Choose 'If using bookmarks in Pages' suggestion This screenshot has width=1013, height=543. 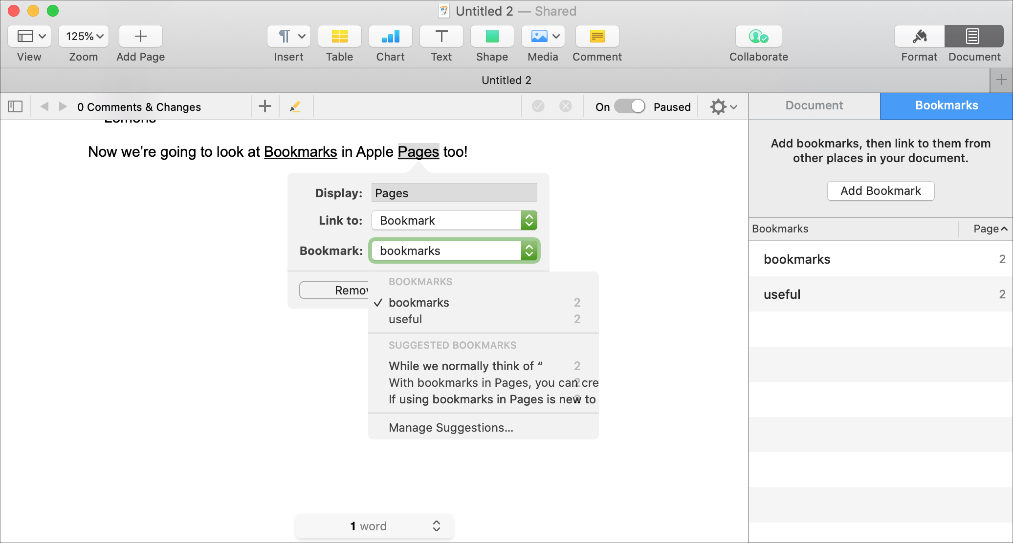point(483,399)
